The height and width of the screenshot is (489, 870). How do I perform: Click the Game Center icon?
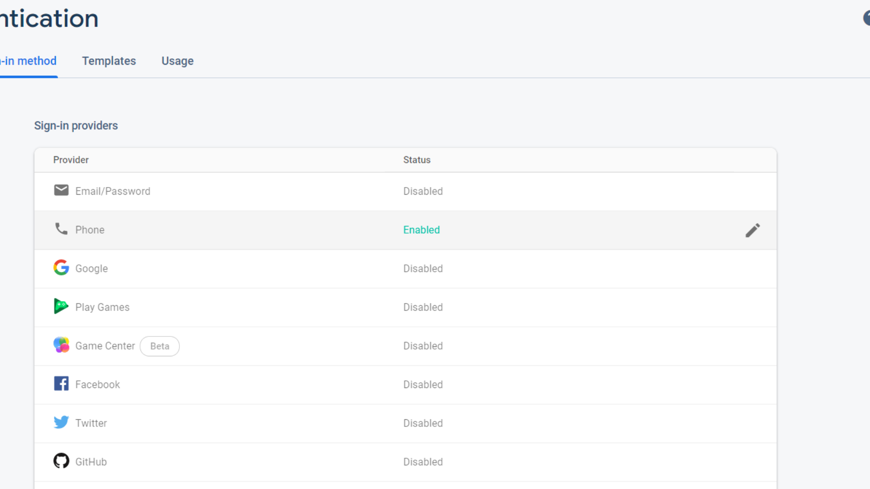coord(61,345)
